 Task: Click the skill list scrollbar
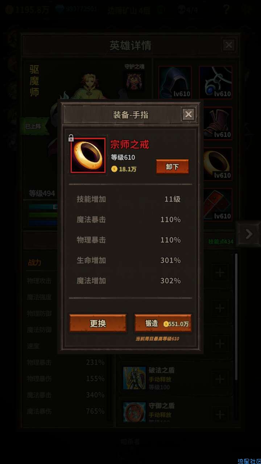click(x=236, y=317)
